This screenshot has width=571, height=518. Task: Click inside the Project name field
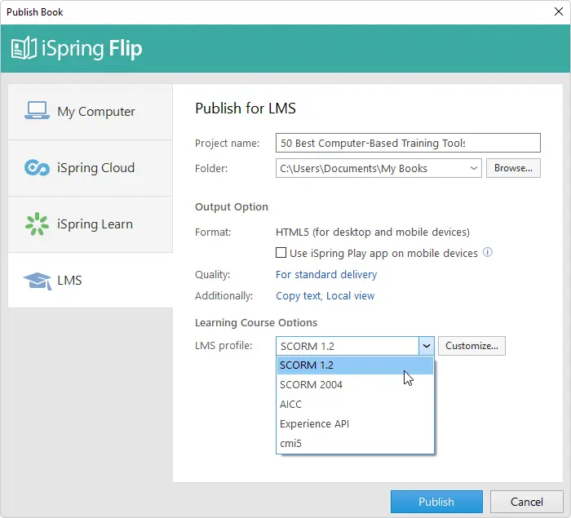click(408, 143)
